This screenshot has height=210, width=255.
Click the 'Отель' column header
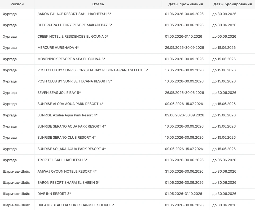point(98,4)
